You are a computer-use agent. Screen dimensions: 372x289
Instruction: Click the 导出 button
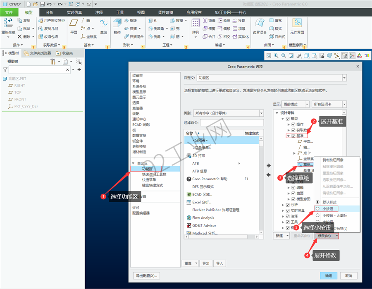coord(206,263)
